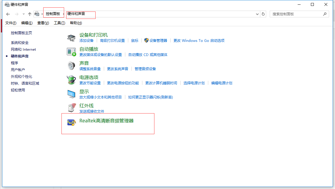This screenshot has width=335, height=189.
Task: Click the Forward arrow in navigation bar
Action: coord(16,14)
